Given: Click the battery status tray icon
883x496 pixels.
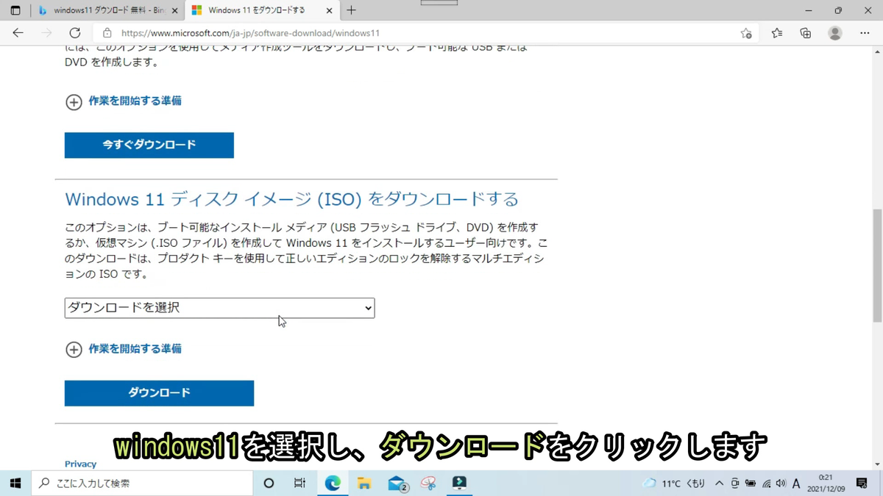Looking at the screenshot, I should pyautogui.click(x=751, y=484).
